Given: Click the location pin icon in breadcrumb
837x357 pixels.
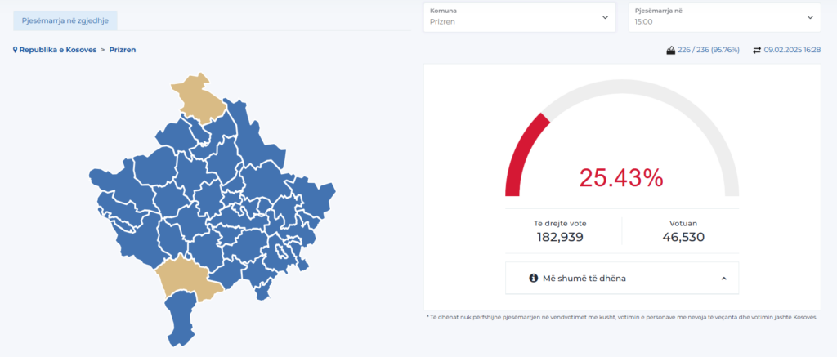Looking at the screenshot, I should 15,50.
